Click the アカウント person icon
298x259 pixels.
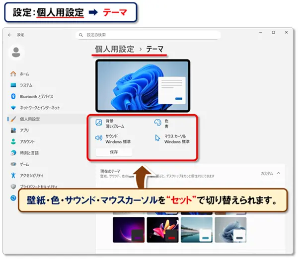[13, 141]
